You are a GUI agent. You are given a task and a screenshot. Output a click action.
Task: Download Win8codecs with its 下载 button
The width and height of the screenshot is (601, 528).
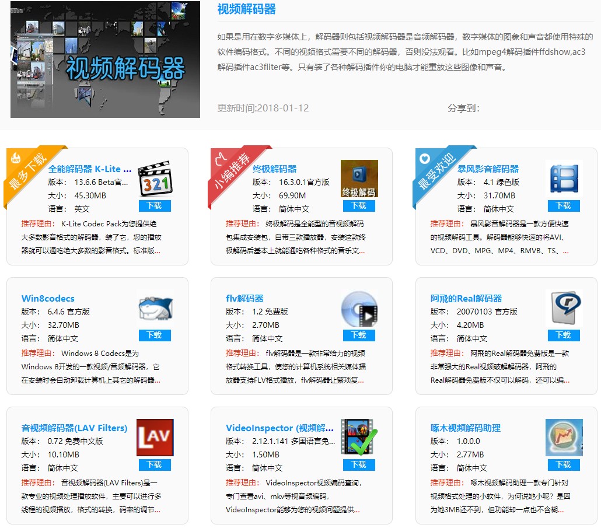(155, 335)
